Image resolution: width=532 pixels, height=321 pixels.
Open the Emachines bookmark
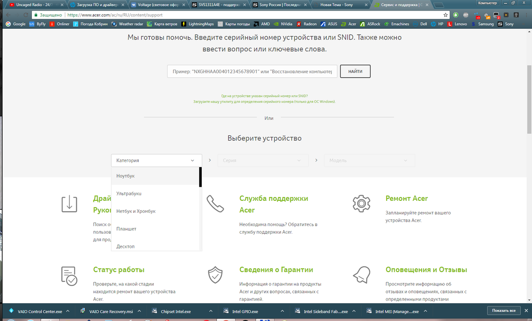[x=397, y=24]
